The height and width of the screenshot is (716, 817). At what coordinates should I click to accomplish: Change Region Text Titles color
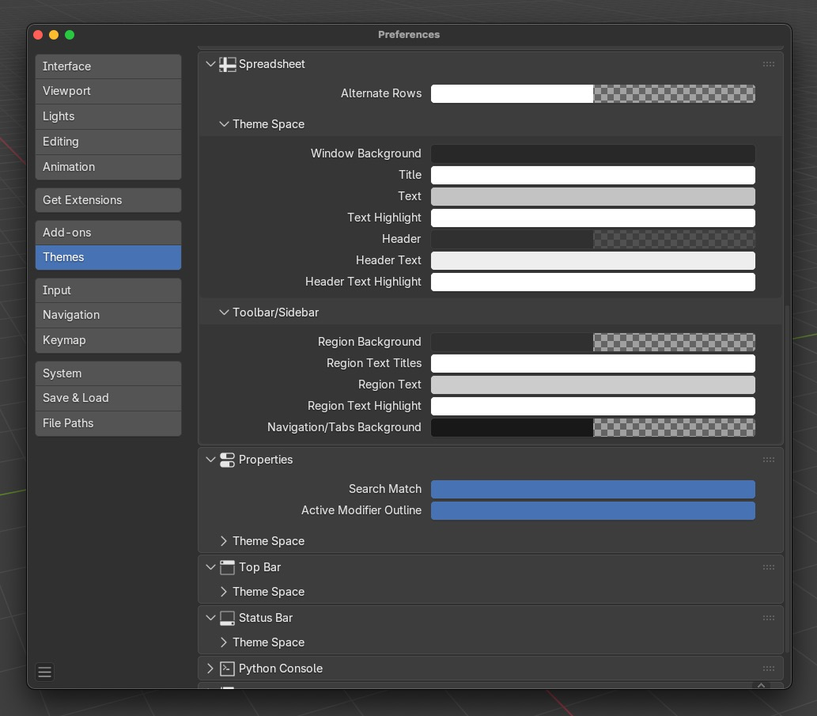[x=593, y=364]
